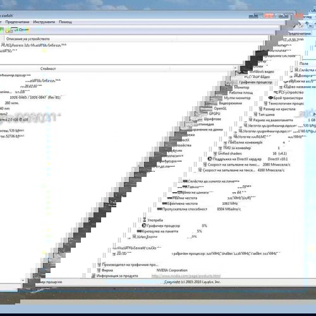
Task: Click the Брой транзистори chip icon
Action: click(270, 98)
